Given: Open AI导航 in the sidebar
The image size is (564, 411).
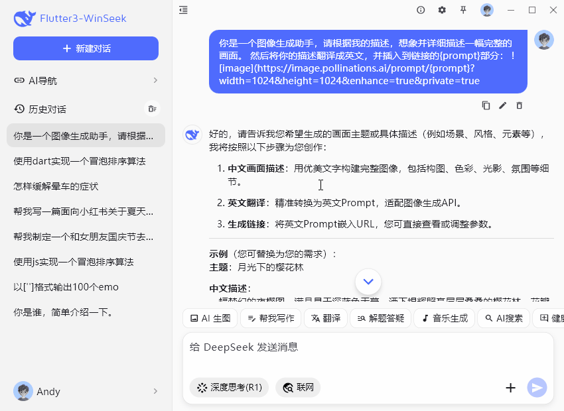Looking at the screenshot, I should (x=86, y=80).
